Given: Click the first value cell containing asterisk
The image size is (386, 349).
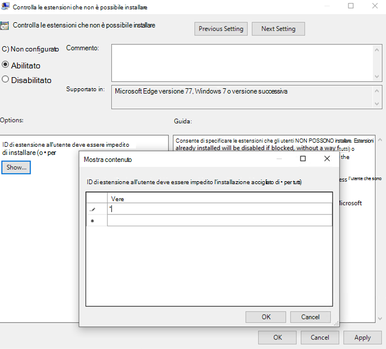Looking at the screenshot, I should click(x=220, y=209).
